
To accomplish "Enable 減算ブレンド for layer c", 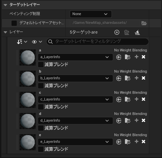I will point(41,107).
